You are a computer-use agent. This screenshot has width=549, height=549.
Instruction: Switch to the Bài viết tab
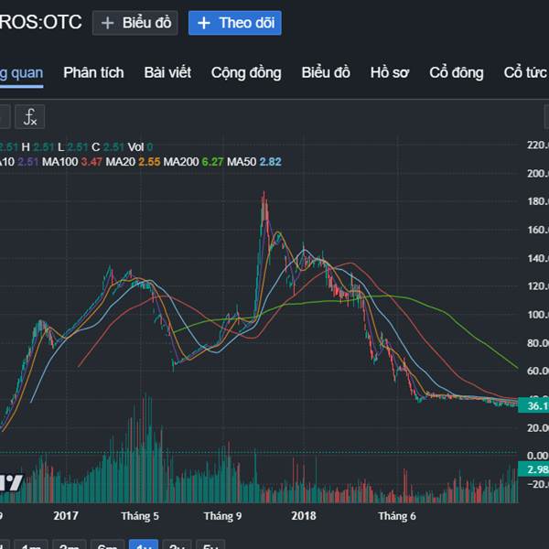tap(167, 73)
